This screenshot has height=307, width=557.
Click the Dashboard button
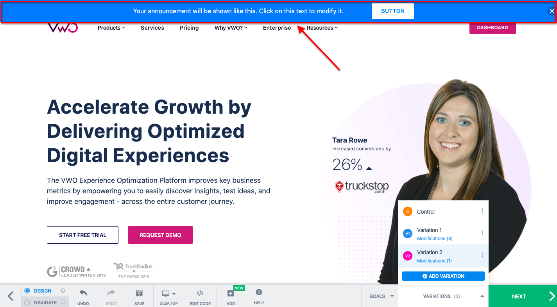(493, 28)
